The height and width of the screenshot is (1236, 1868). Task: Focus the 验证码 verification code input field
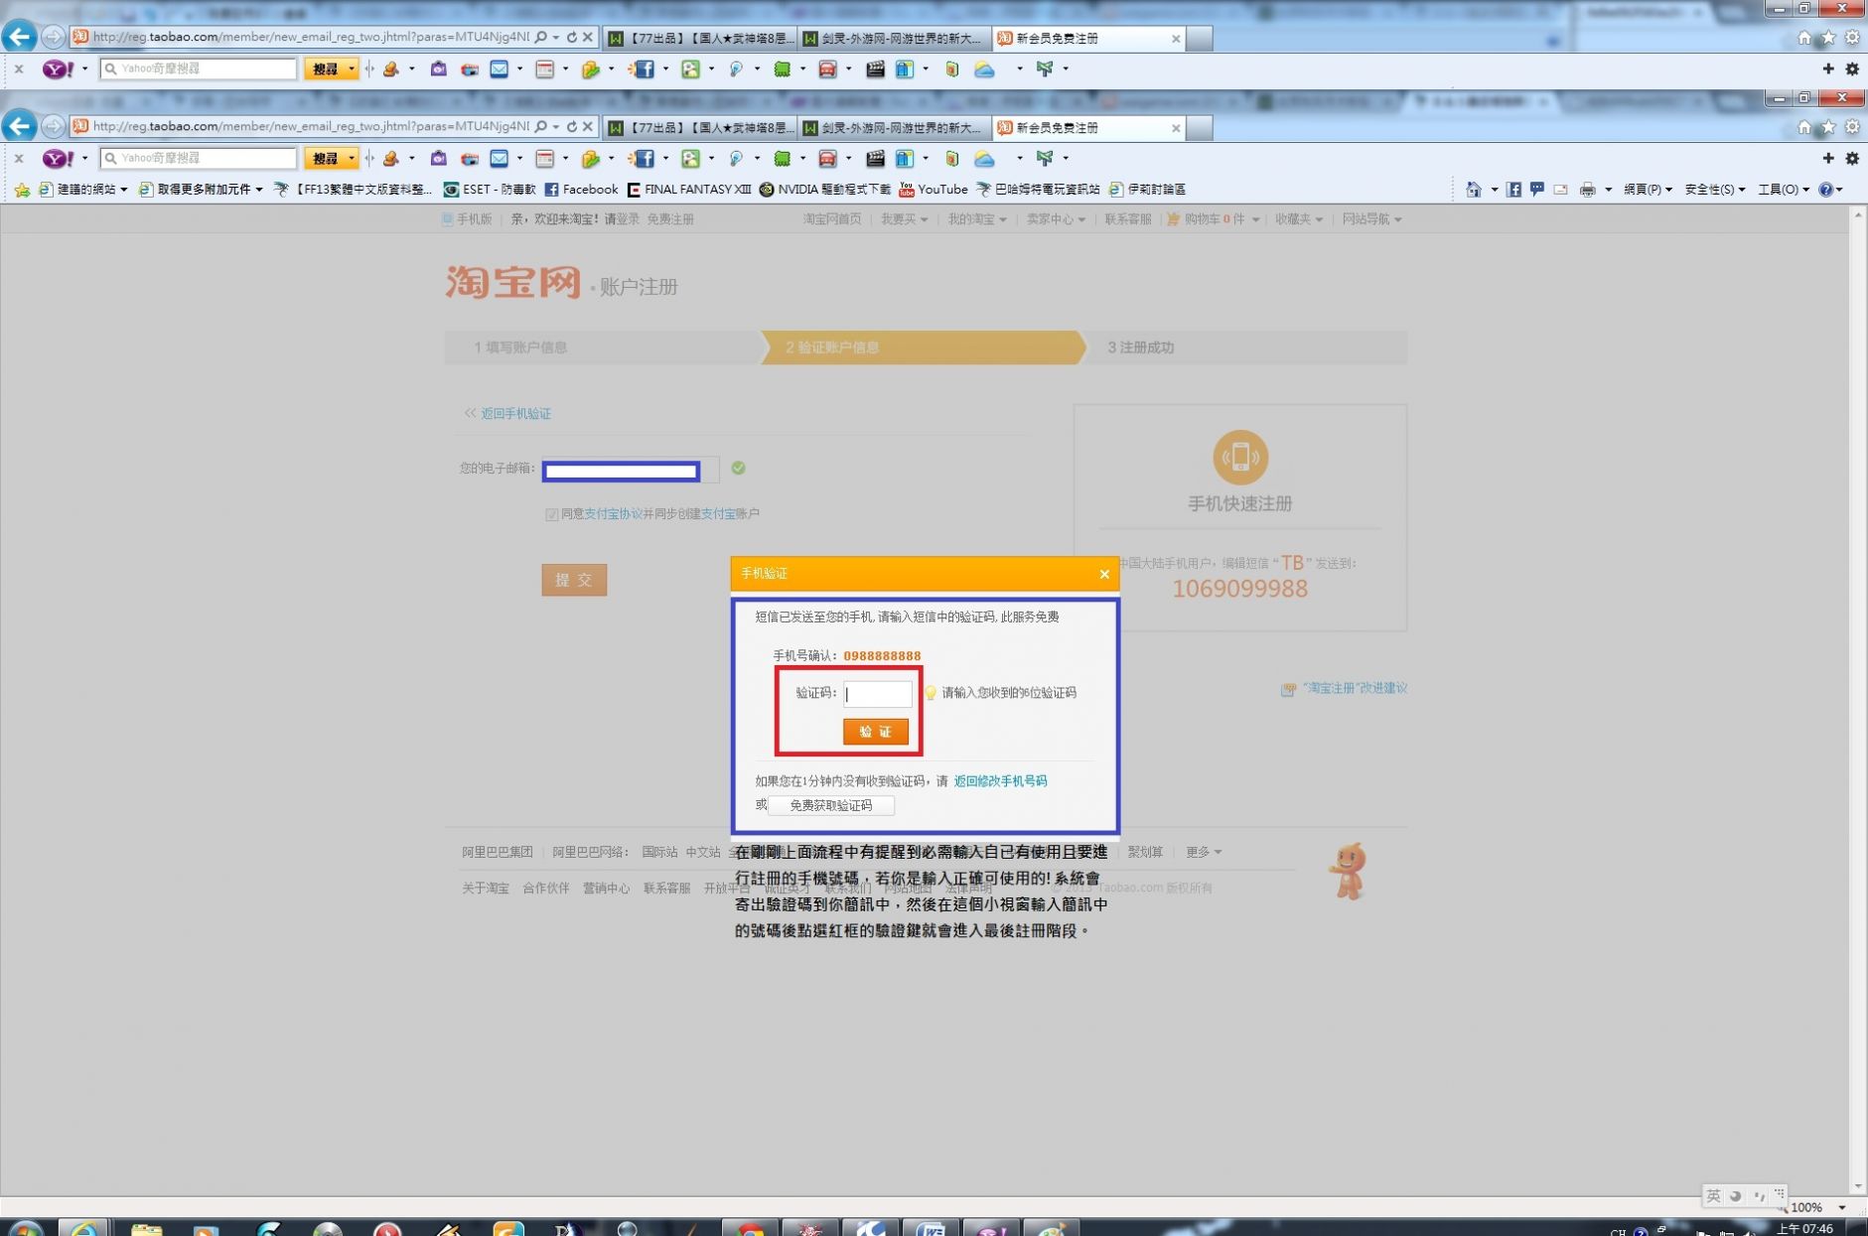pyautogui.click(x=877, y=693)
